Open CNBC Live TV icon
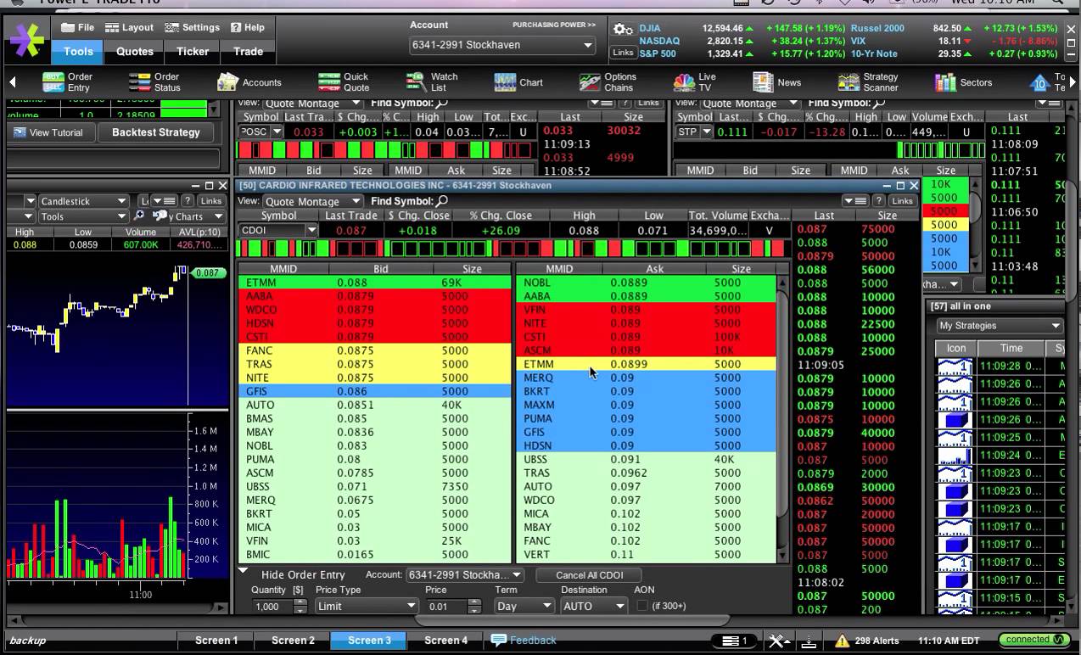This screenshot has width=1081, height=655. point(683,82)
